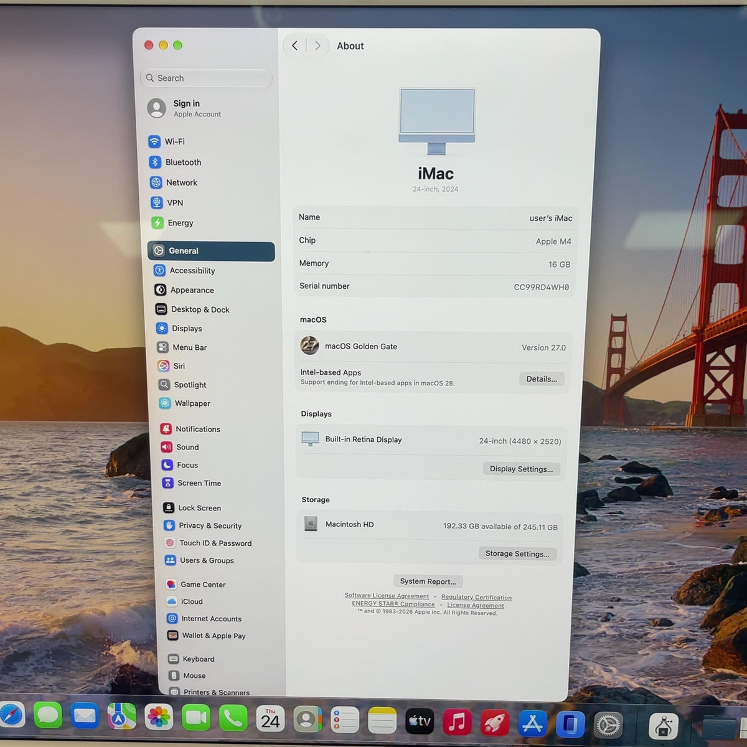Open Focus settings
The image size is (747, 747).
coord(180,465)
